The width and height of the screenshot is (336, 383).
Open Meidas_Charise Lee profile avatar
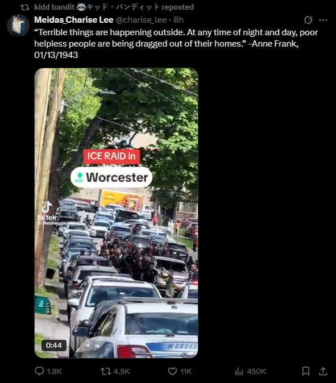click(18, 26)
